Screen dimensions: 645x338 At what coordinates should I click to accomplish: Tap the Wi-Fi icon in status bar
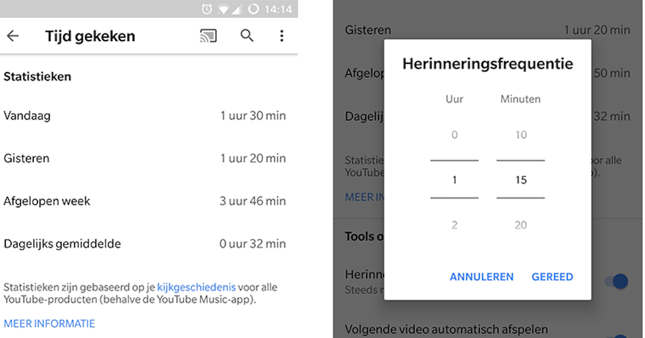223,10
